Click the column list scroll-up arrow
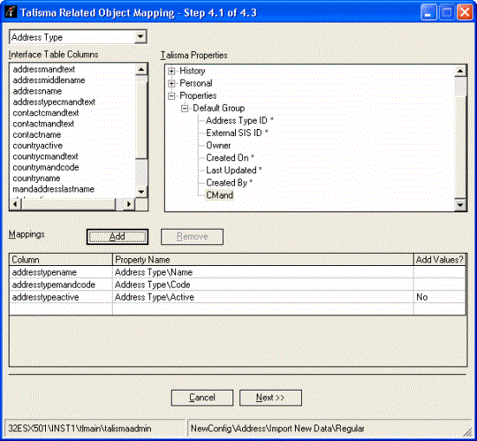The image size is (477, 441). 141,69
